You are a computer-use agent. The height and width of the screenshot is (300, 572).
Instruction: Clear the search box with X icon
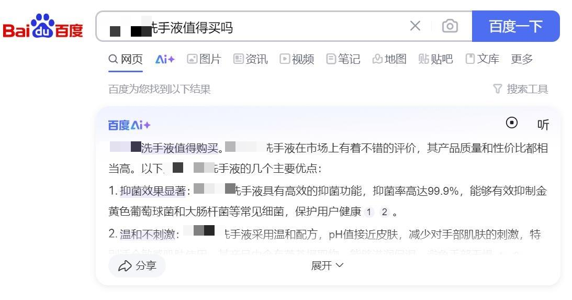tap(415, 26)
